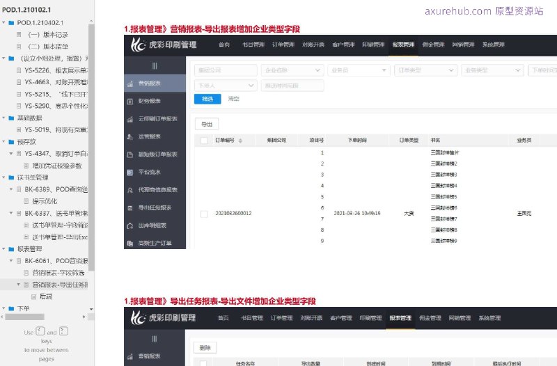This screenshot has width=557, height=366.
Task: Click the 导出任务报表 sidebar icon
Action: (130, 208)
